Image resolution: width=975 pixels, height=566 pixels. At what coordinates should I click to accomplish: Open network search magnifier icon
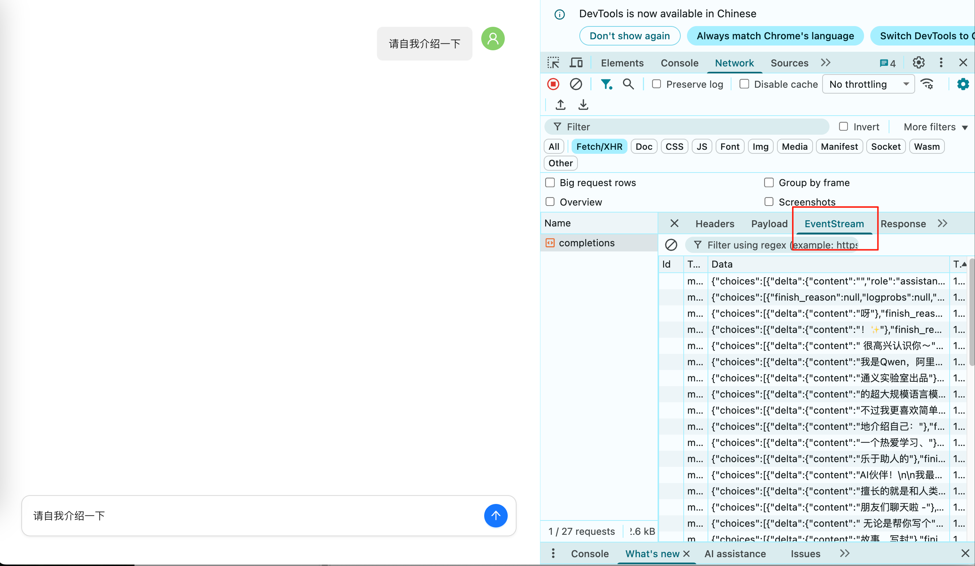(x=628, y=84)
